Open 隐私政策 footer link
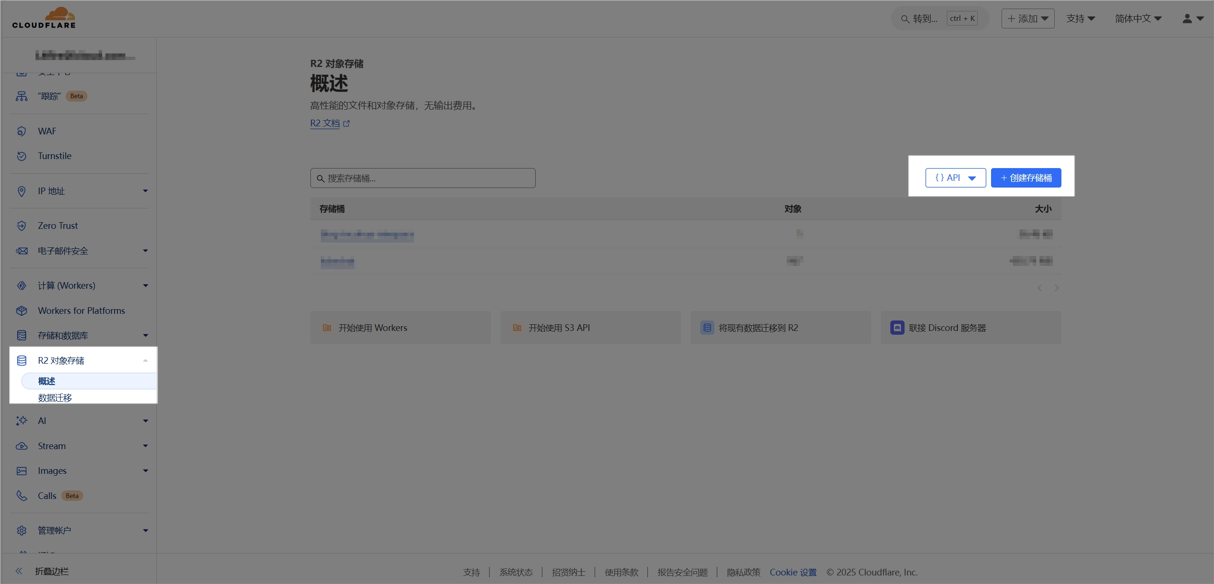The width and height of the screenshot is (1214, 584). 743,572
